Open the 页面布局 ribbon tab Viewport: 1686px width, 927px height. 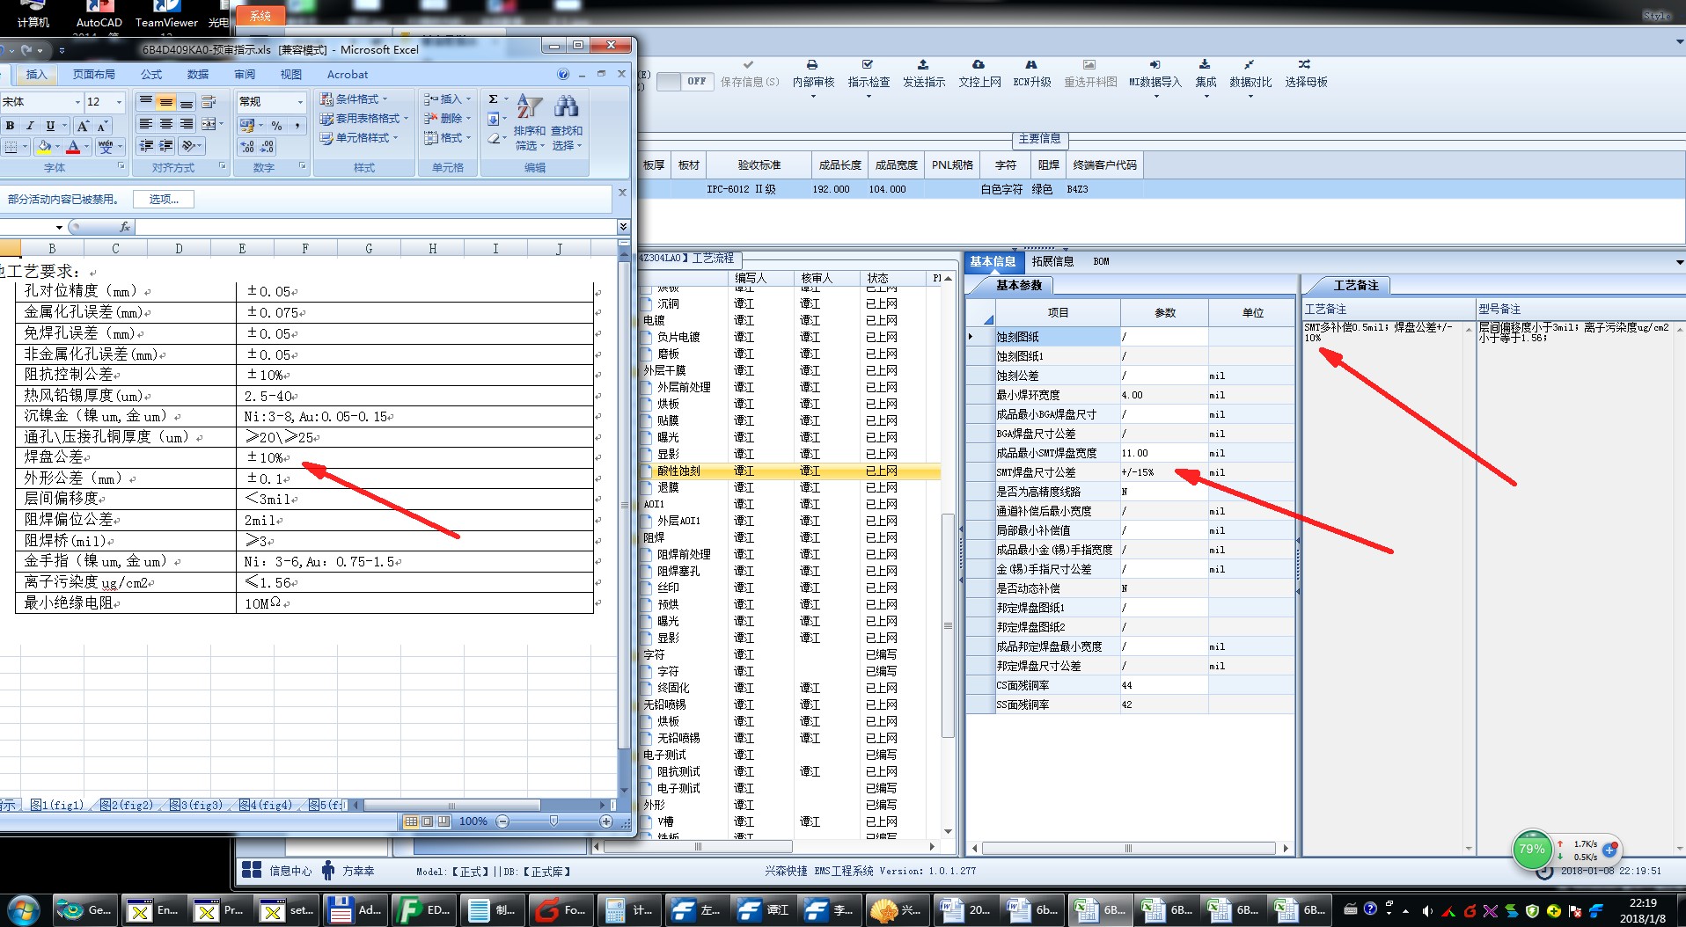(x=94, y=75)
